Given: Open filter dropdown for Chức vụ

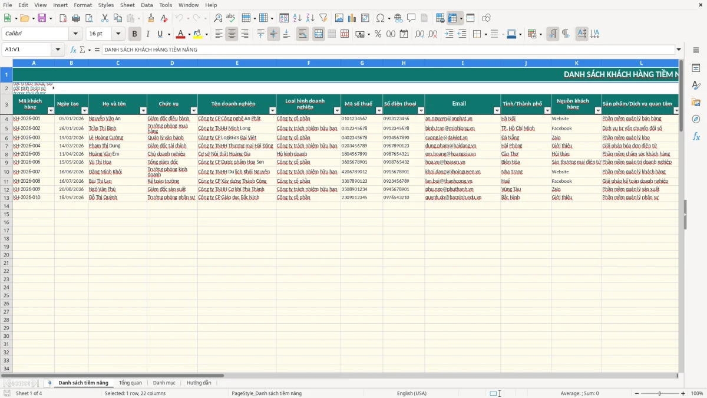Looking at the screenshot, I should [194, 110].
